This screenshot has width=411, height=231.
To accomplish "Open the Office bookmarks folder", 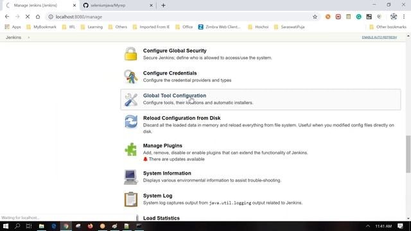I will [x=184, y=27].
